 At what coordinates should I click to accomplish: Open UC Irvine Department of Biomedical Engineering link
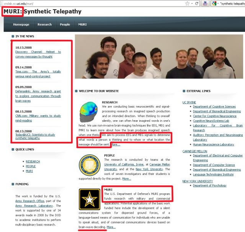[x=217, y=111]
